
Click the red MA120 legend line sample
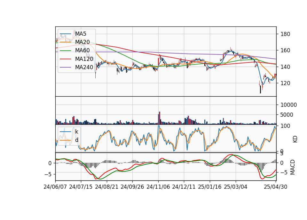click(65, 59)
